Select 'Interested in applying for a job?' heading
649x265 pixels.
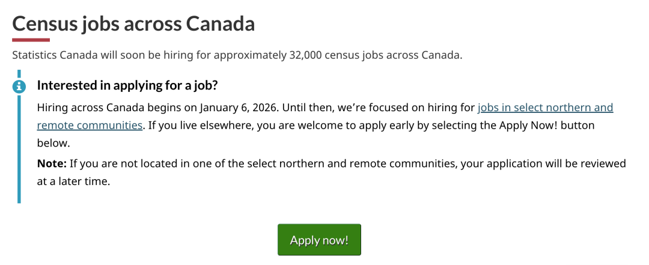click(x=127, y=85)
